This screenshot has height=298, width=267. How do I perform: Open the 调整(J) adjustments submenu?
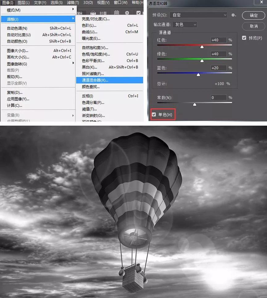point(38,19)
